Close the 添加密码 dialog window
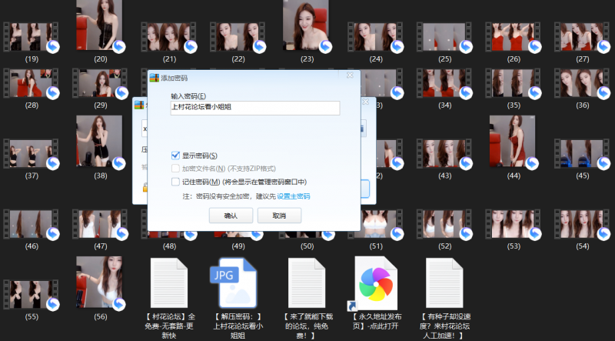The height and width of the screenshot is (341, 615). click(351, 77)
